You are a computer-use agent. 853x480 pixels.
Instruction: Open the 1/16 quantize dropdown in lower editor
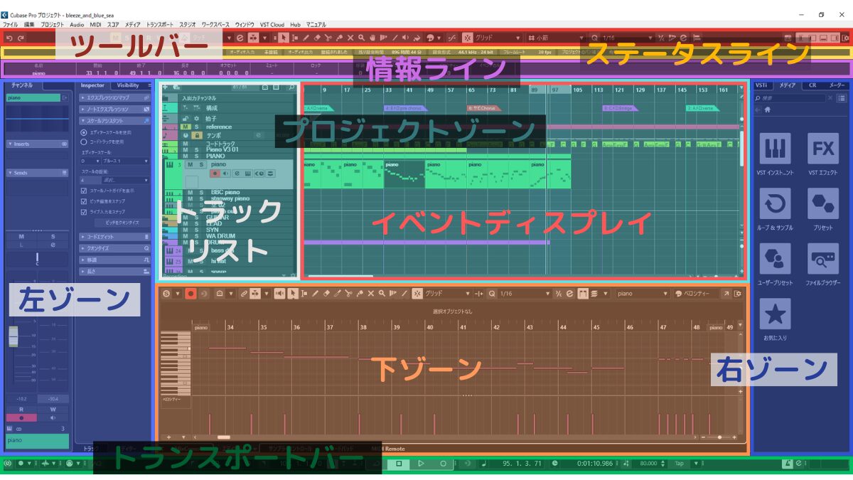point(523,293)
